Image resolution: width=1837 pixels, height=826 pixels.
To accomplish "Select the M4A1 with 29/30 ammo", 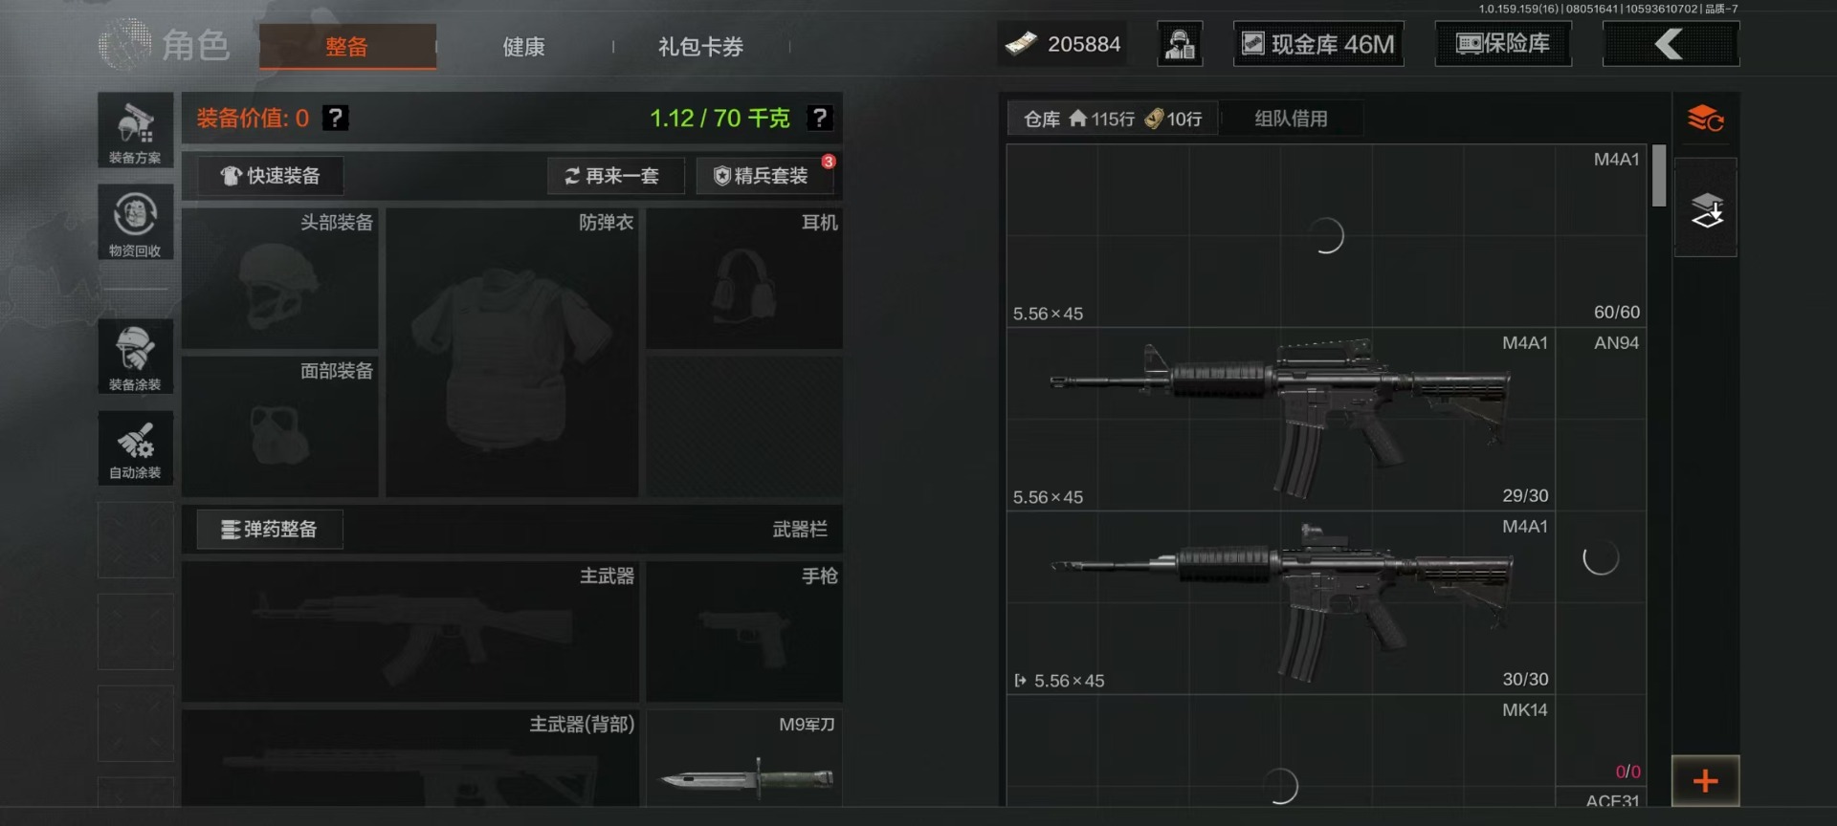I will tap(1280, 419).
